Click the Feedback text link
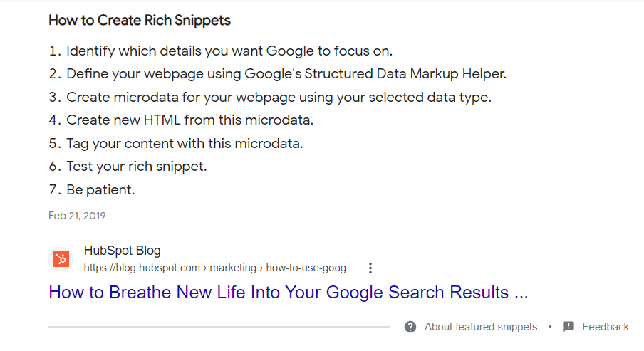 click(x=606, y=327)
